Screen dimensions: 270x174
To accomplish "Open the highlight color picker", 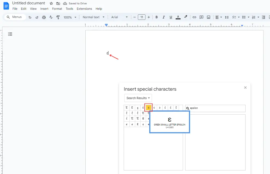I will (x=185, y=17).
